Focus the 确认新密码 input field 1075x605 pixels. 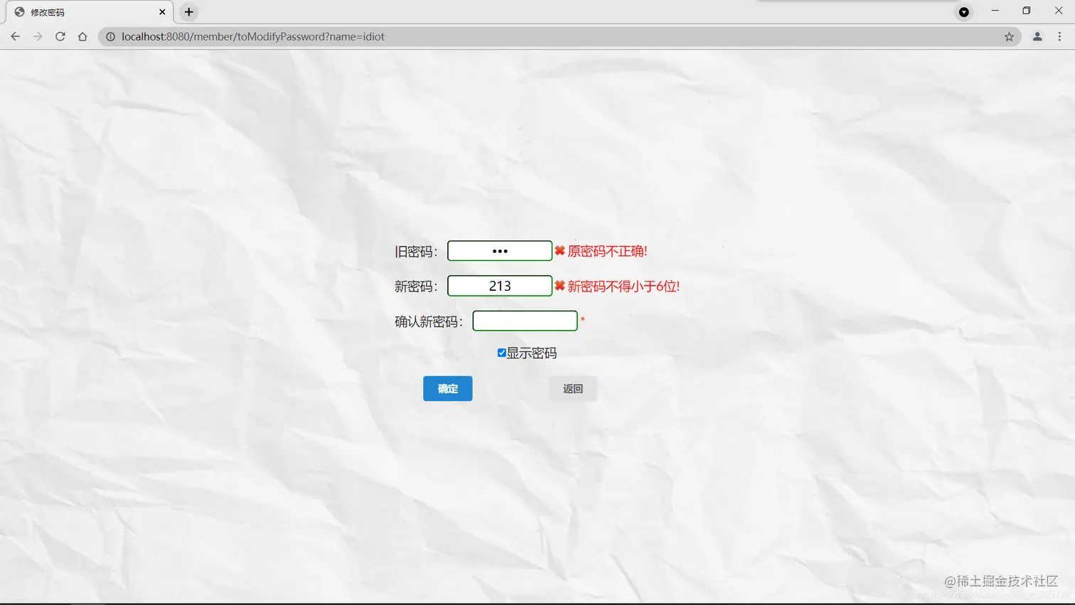tap(525, 320)
